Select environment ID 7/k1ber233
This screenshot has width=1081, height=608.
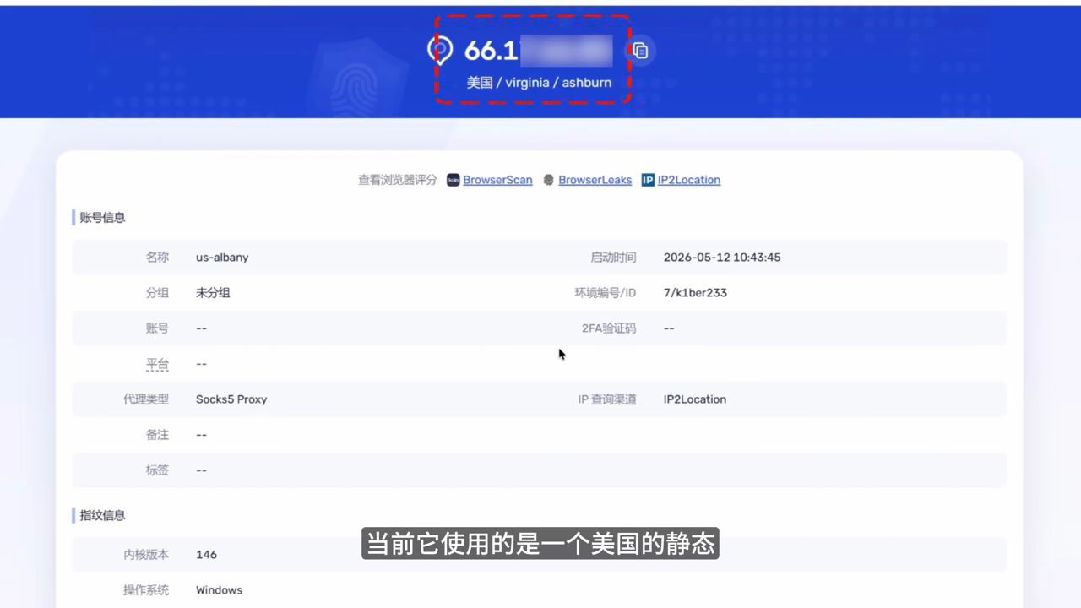695,293
